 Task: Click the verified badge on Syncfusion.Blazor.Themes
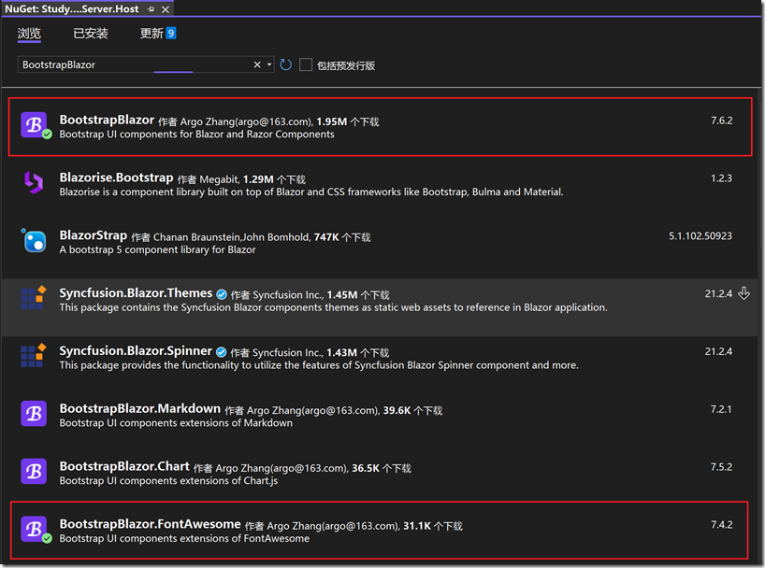222,294
